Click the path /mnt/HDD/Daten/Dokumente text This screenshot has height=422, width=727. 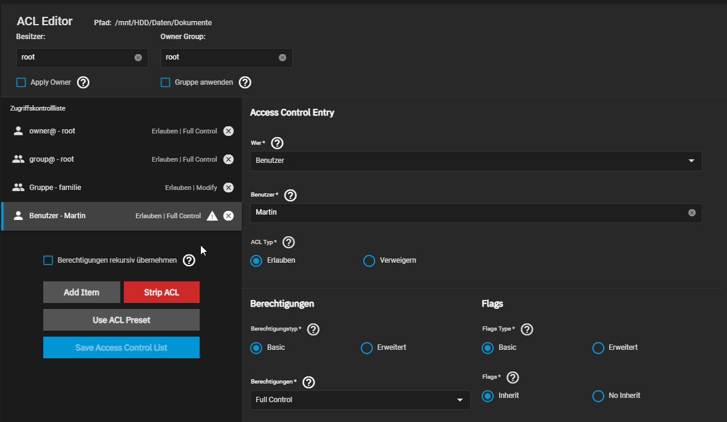[164, 23]
